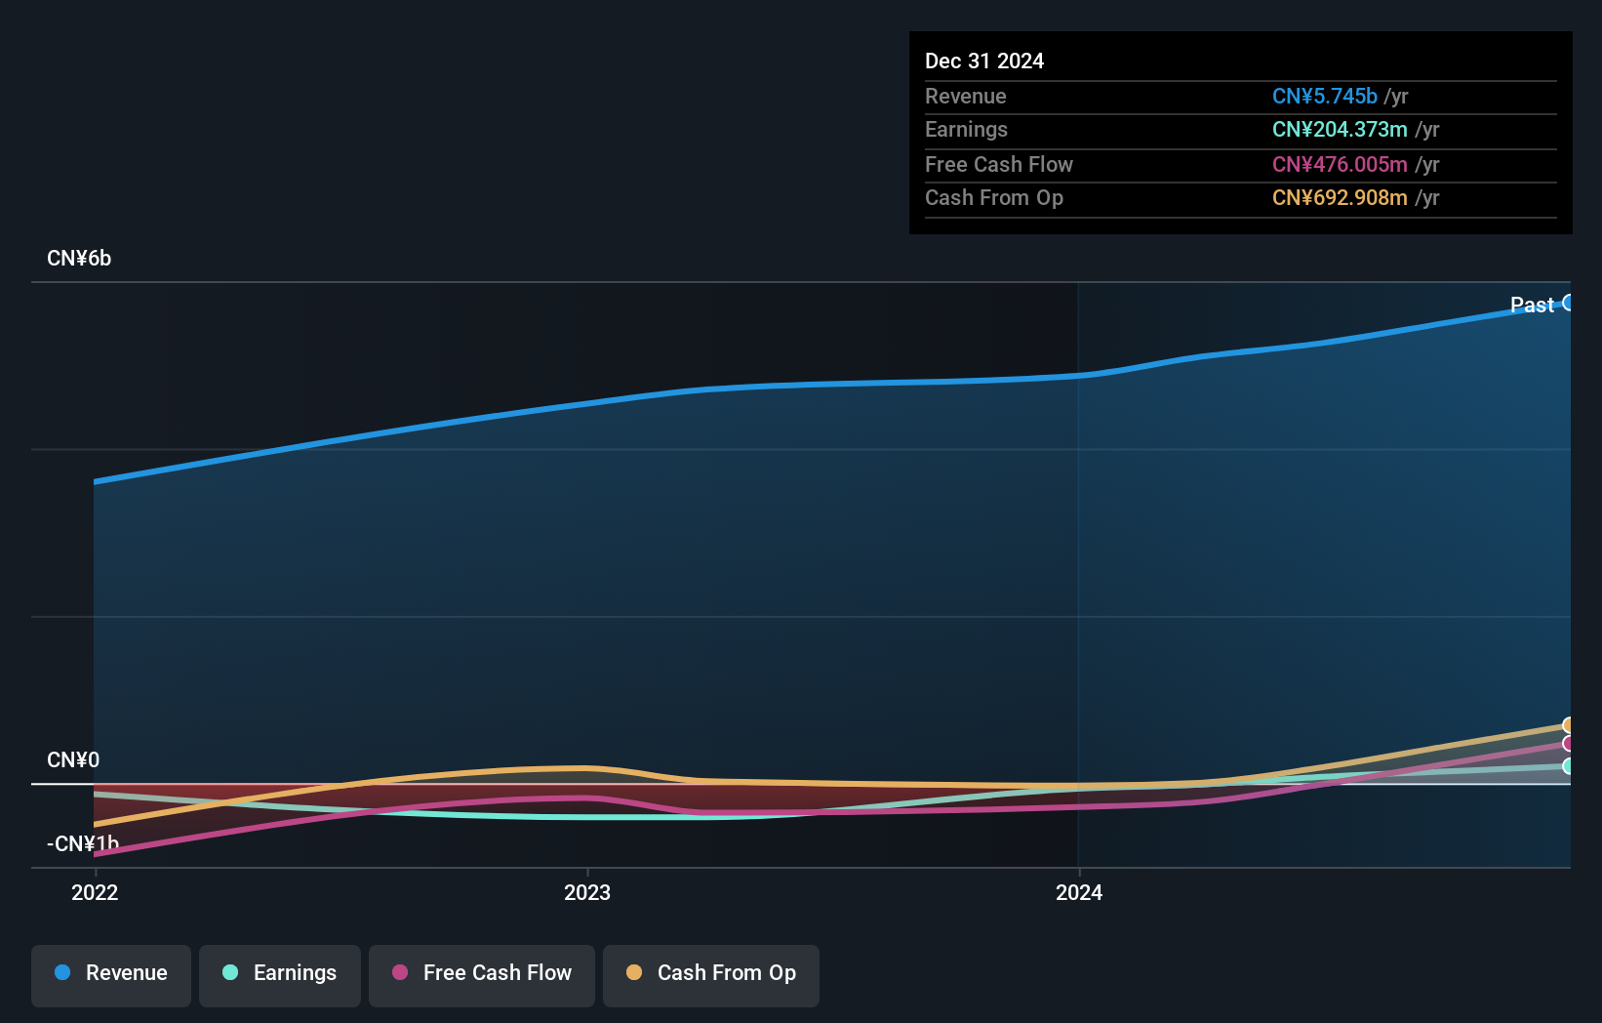Click the Free Cash Flow label in tooltip
The height and width of the screenshot is (1023, 1602).
(x=999, y=164)
